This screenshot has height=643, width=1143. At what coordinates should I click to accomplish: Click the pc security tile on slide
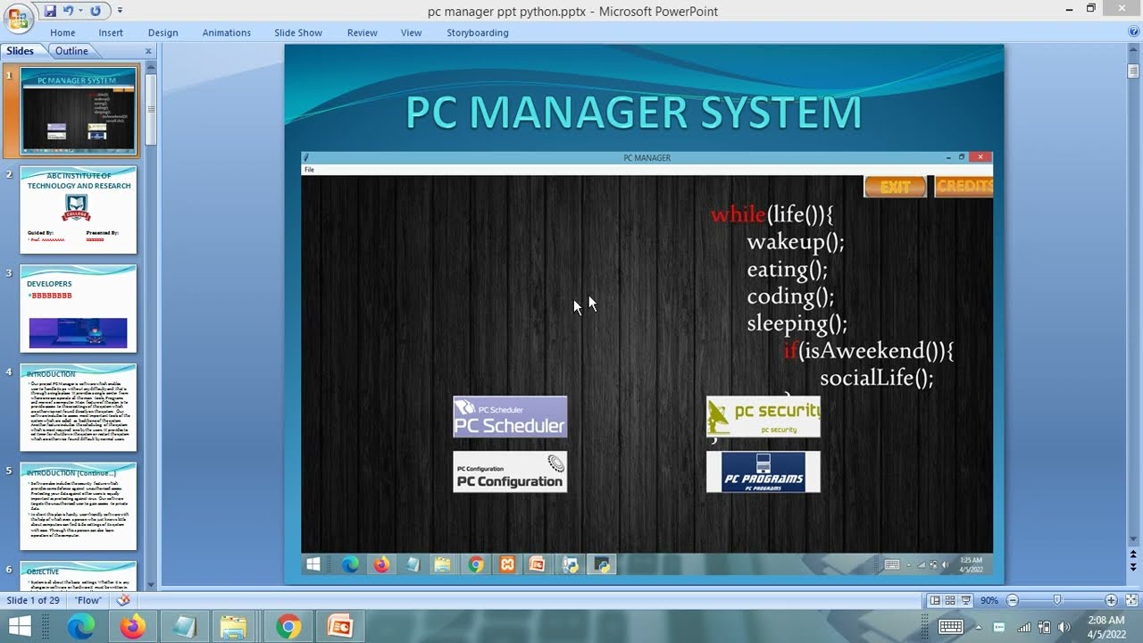click(763, 417)
